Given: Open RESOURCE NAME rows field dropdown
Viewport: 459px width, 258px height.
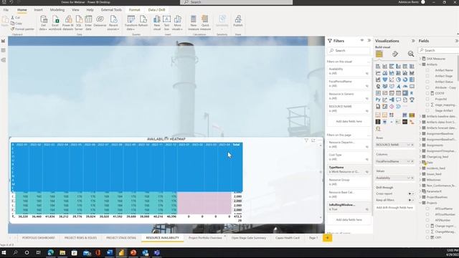Looking at the screenshot, I should pyautogui.click(x=409, y=145).
